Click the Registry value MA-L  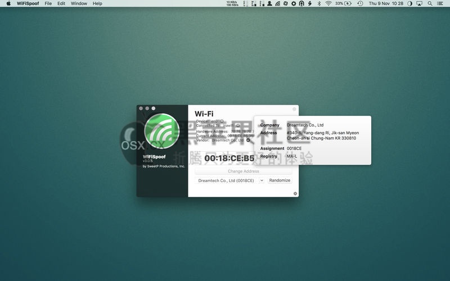coord(292,156)
